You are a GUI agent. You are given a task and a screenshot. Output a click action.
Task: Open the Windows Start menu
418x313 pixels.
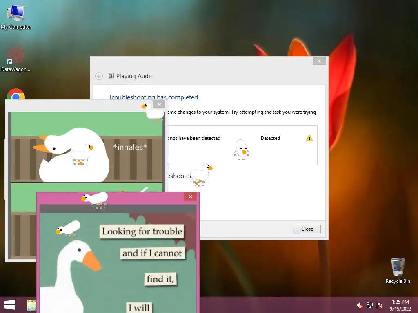pyautogui.click(x=10, y=305)
